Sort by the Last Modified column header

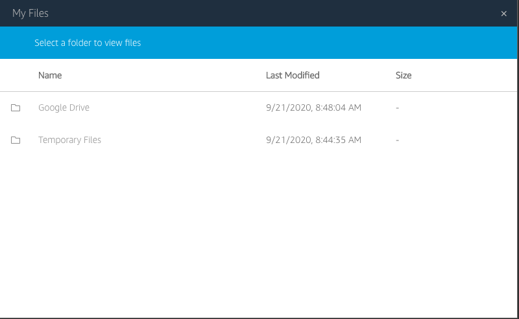(x=293, y=75)
